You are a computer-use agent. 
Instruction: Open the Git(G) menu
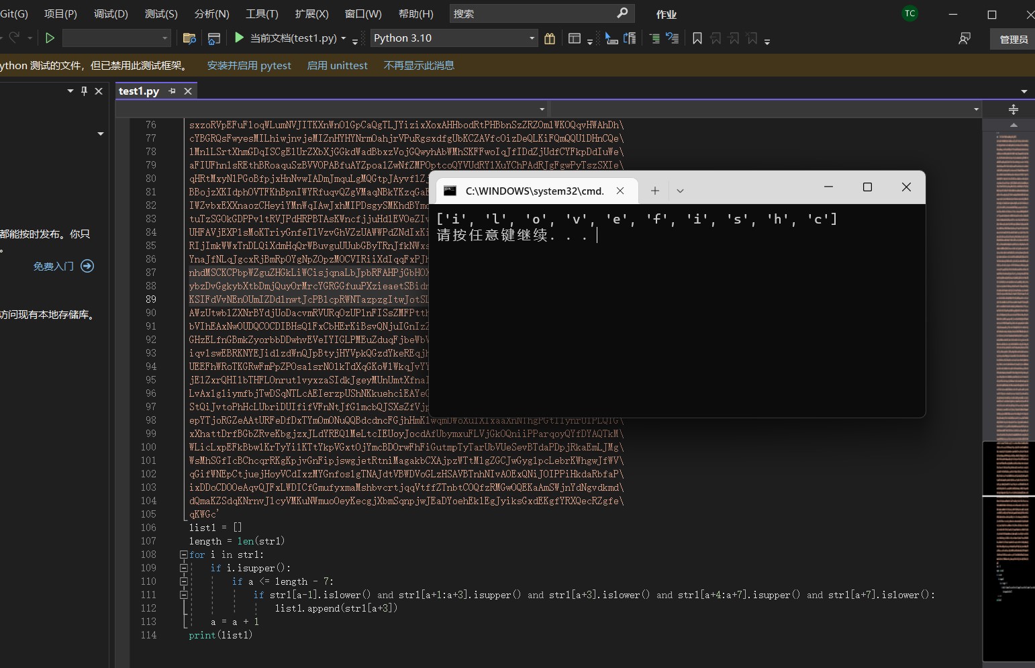coord(14,13)
